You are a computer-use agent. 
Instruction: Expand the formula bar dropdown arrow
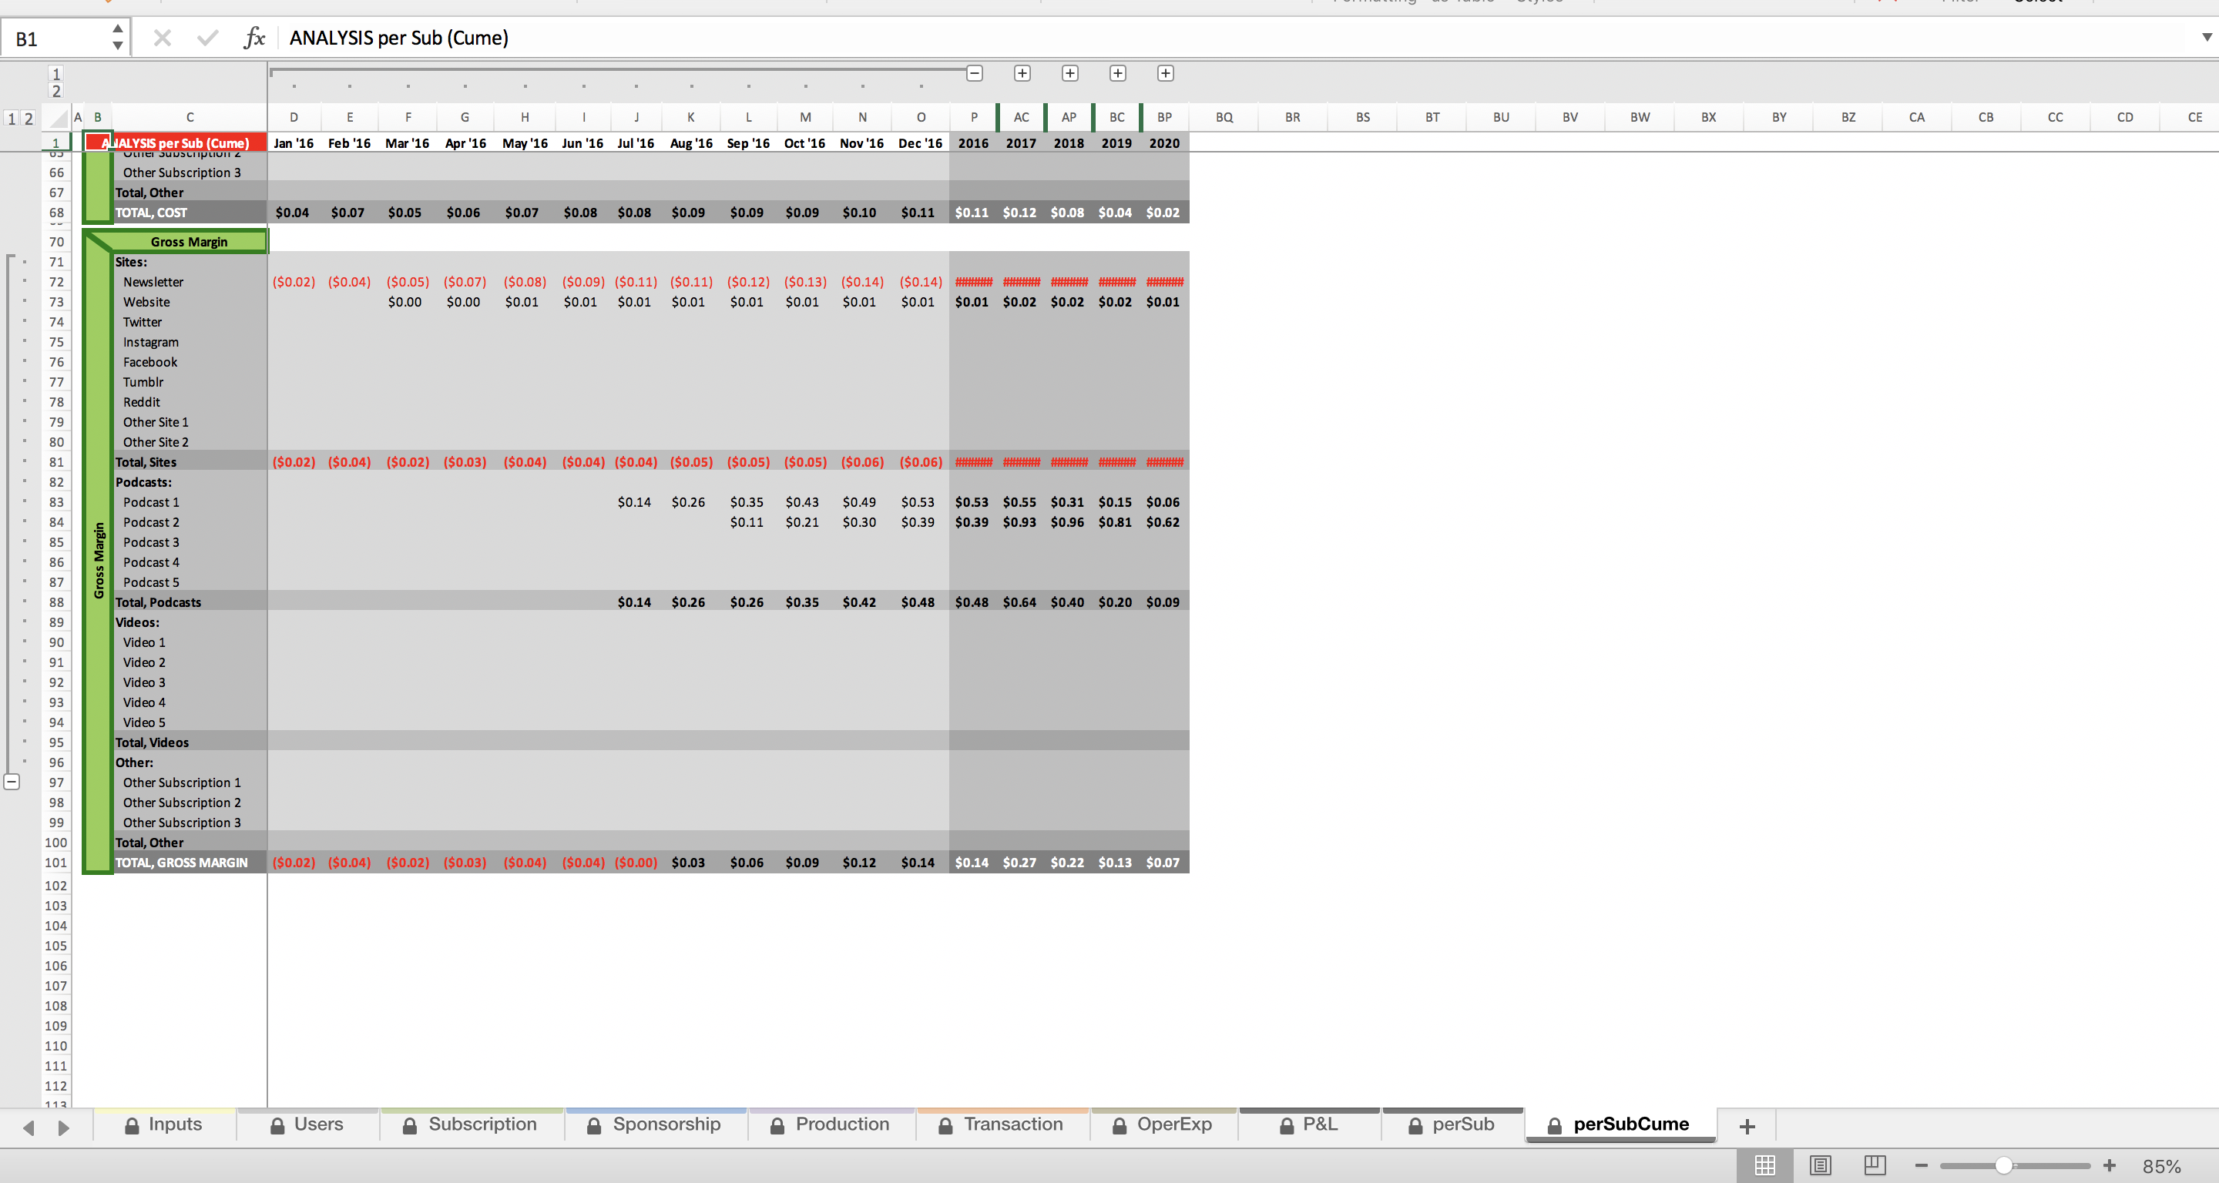2206,37
